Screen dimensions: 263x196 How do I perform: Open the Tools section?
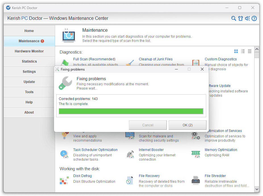point(29,92)
